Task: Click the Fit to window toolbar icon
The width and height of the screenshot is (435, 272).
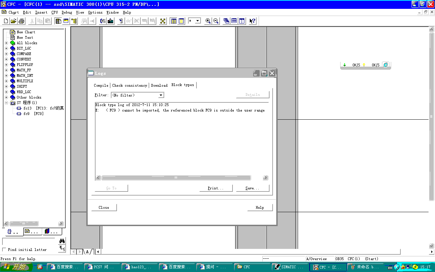Action: coord(163,21)
